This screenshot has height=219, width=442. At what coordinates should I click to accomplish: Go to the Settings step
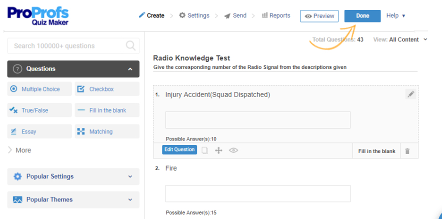[194, 15]
